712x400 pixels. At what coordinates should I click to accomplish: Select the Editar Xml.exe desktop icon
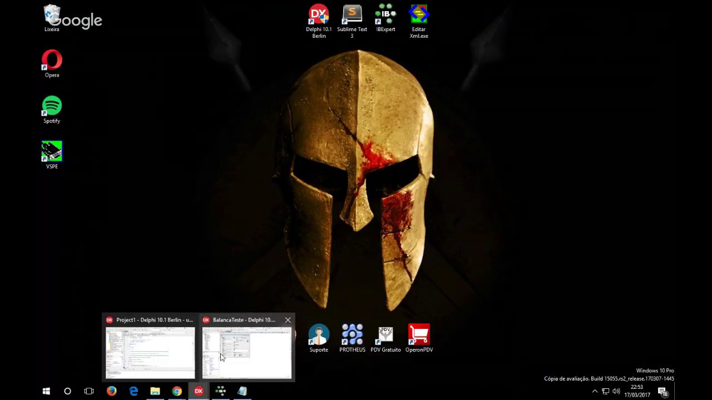pos(419,22)
